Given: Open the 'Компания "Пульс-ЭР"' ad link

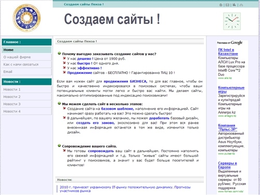Looking at the screenshot, I should (227, 127).
